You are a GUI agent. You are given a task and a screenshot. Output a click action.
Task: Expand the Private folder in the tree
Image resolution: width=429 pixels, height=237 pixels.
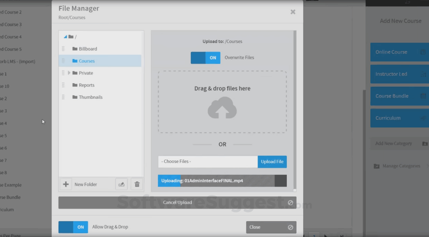click(x=69, y=73)
